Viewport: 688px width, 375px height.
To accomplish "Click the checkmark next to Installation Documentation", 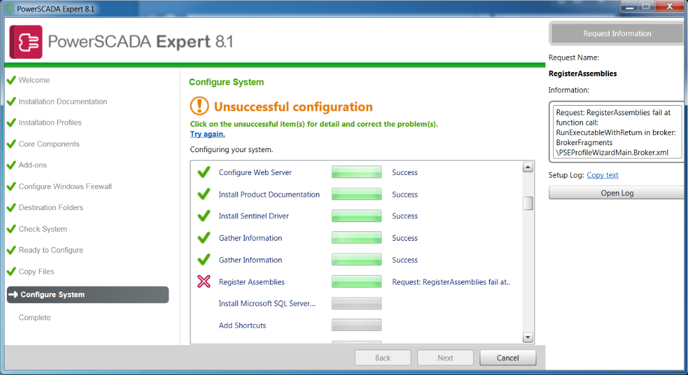I will point(11,101).
